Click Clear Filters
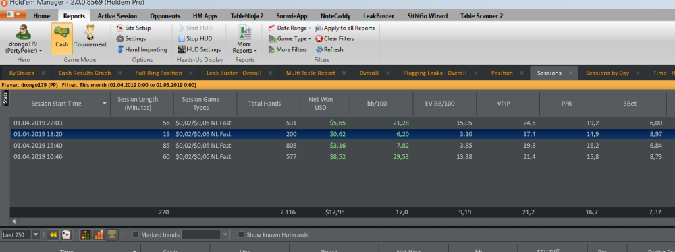Screen dimensions: 675x252 [335, 38]
